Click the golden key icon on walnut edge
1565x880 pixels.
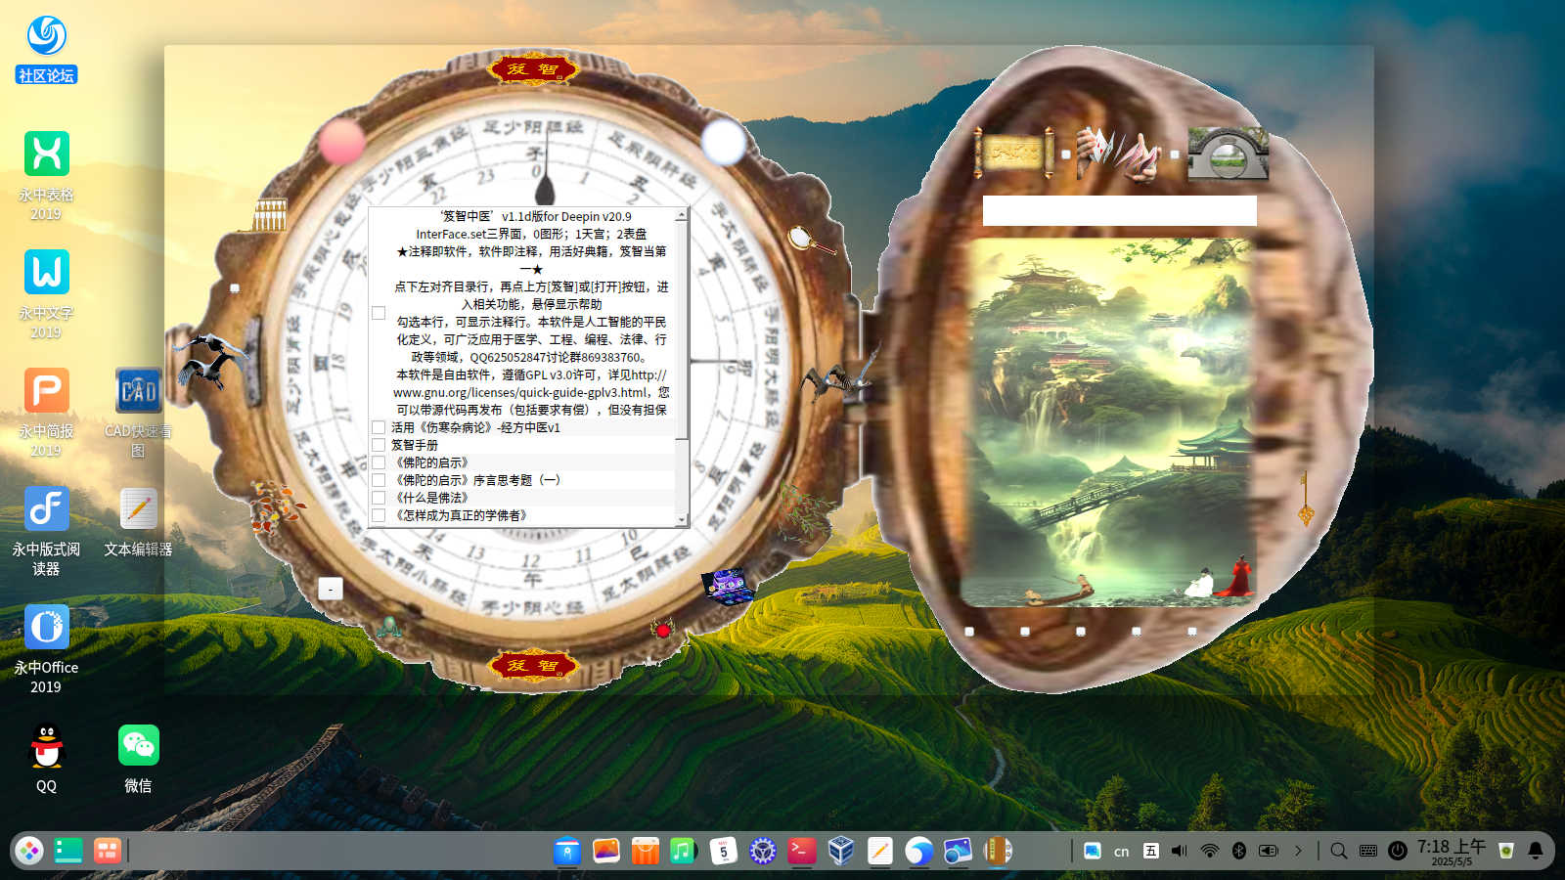[1305, 499]
